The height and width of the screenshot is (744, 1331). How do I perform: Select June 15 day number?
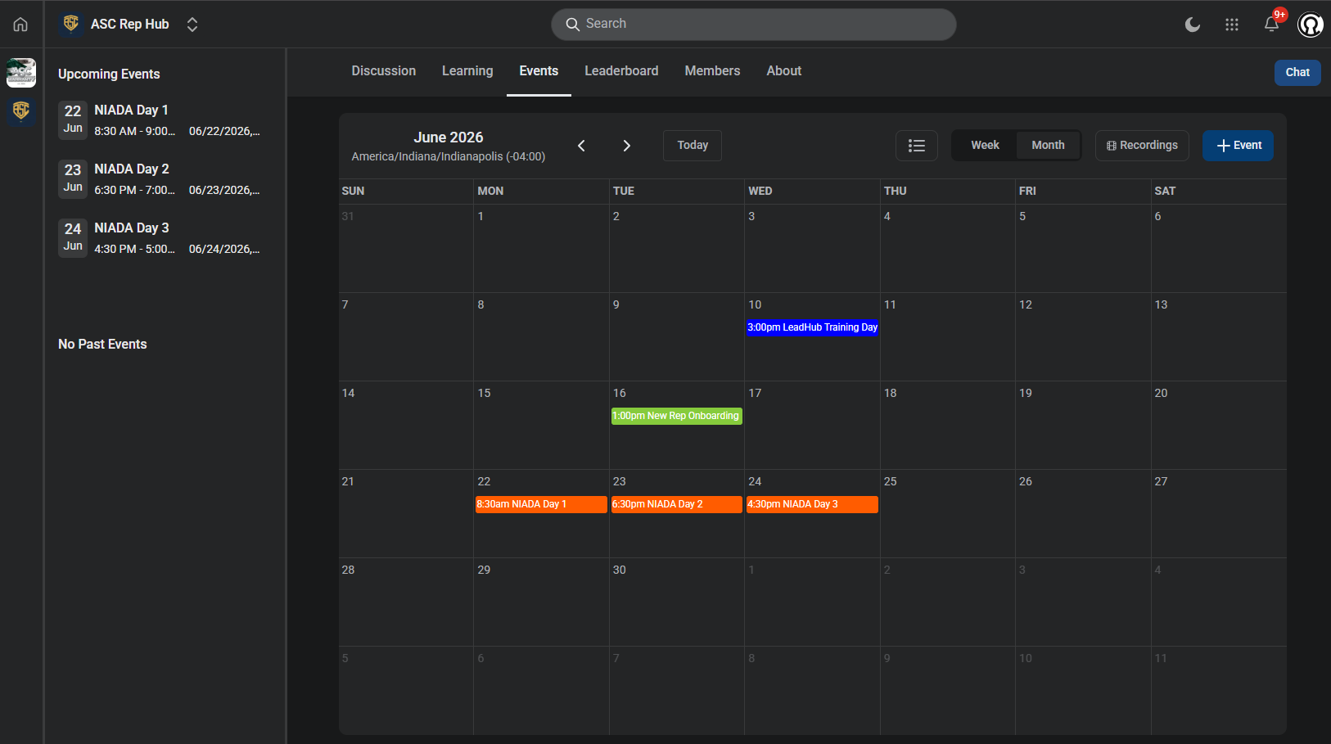click(x=485, y=393)
